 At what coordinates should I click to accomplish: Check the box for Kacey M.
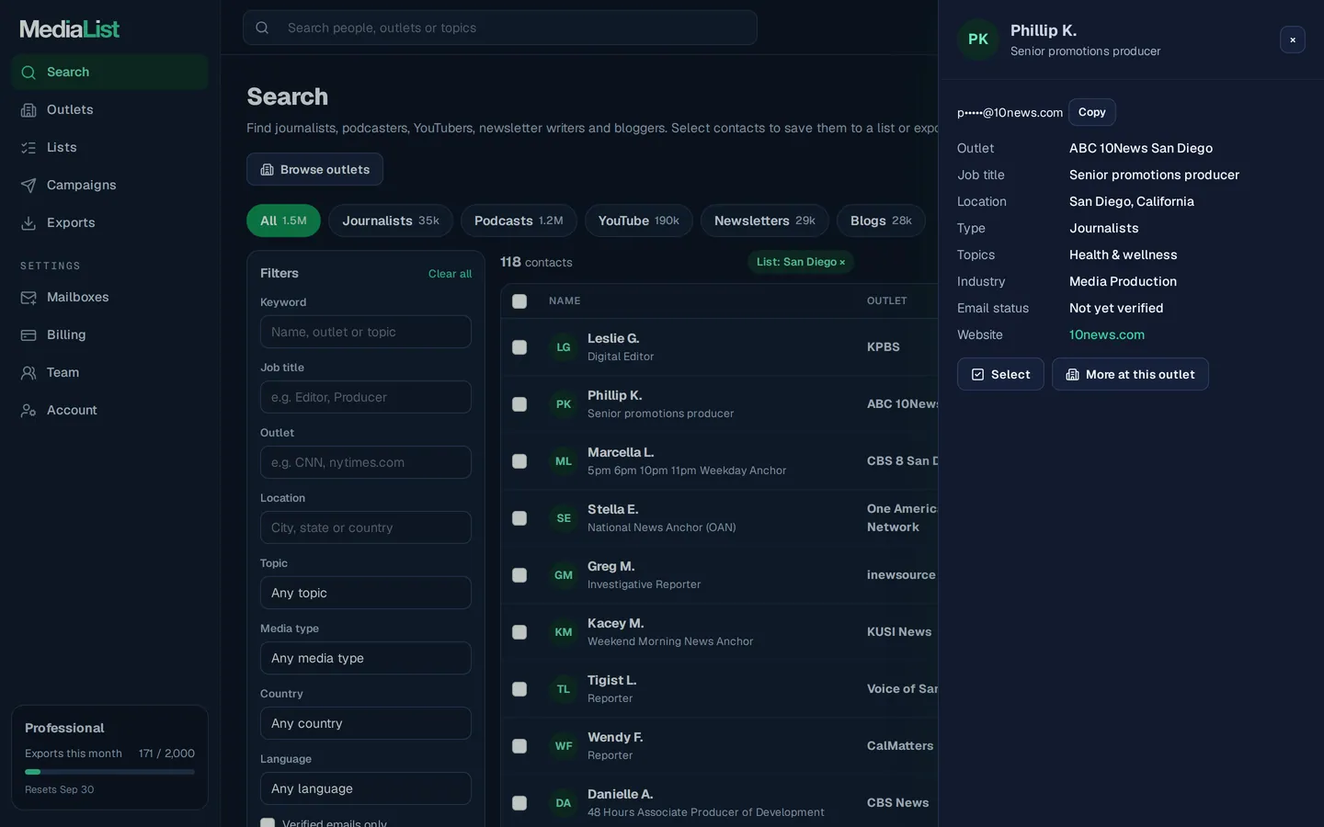519,632
